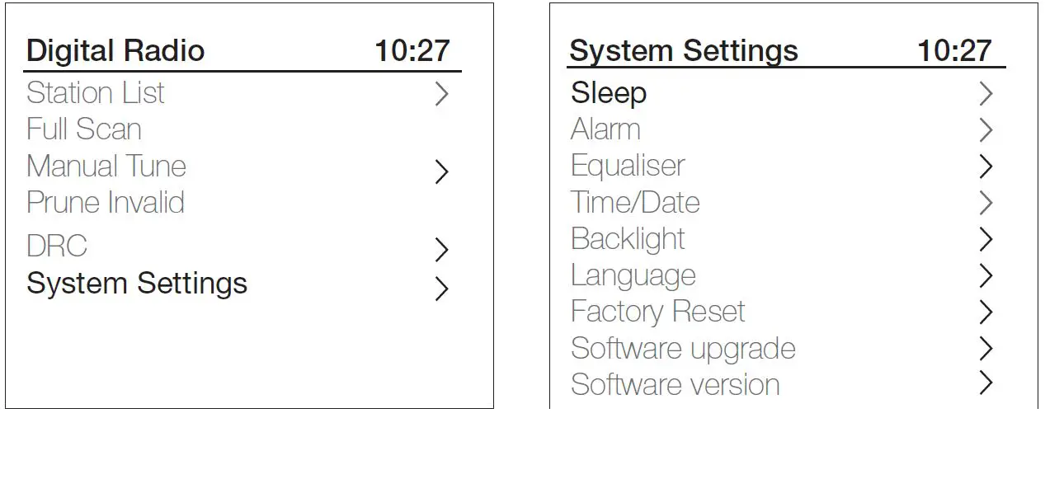The width and height of the screenshot is (1045, 479).
Task: Open the Station List menu item
Action: click(x=96, y=93)
